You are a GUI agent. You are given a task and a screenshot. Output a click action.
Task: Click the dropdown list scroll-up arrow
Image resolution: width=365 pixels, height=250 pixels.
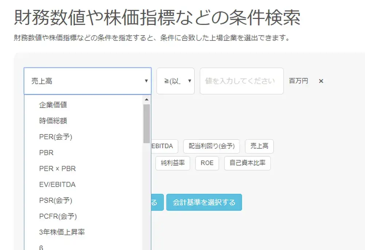(x=146, y=99)
